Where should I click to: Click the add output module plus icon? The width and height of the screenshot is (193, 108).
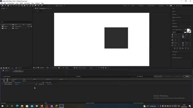pos(36,84)
